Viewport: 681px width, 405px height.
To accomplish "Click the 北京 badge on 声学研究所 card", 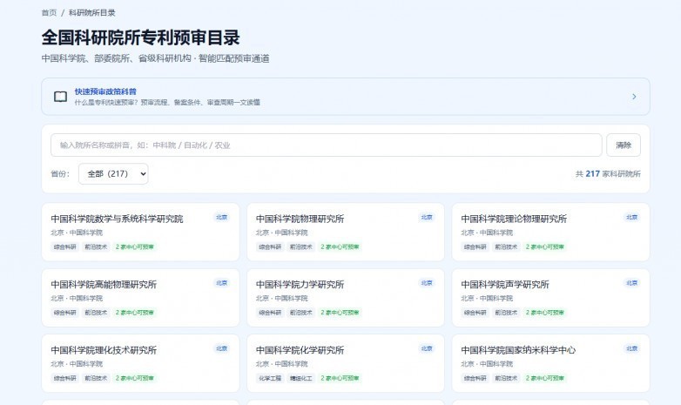I will 632,283.
